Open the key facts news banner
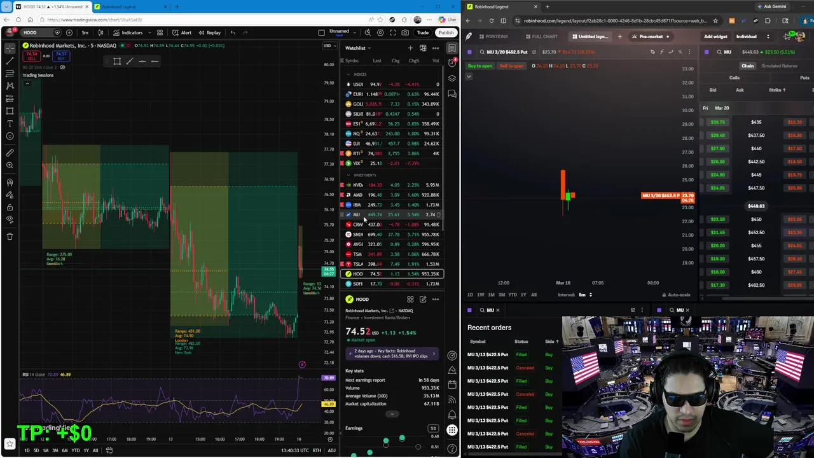The width and height of the screenshot is (814, 458). click(x=392, y=354)
